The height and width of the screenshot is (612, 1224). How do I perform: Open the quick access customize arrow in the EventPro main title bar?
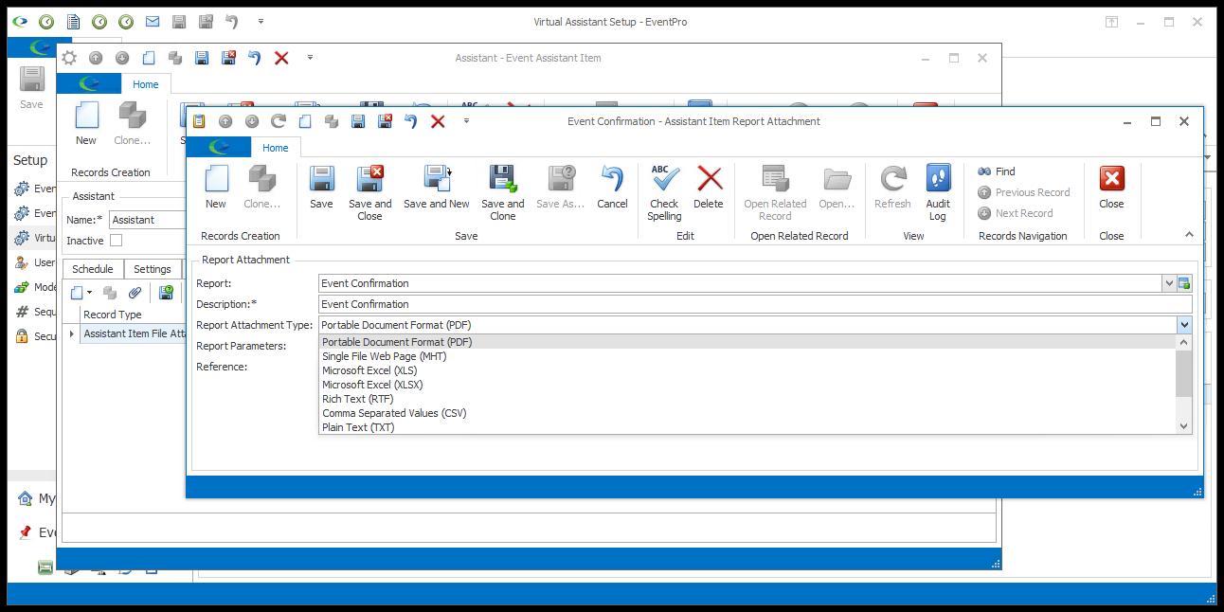pos(261,21)
